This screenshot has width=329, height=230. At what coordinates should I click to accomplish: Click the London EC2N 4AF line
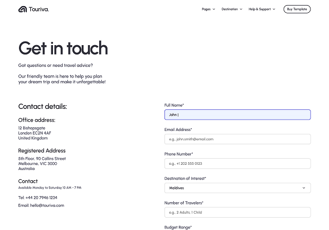(34, 133)
